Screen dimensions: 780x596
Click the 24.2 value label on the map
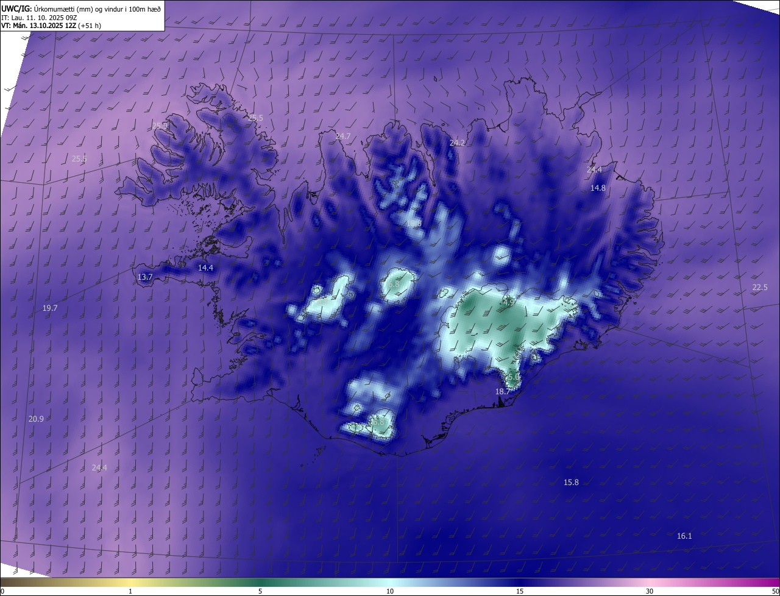pyautogui.click(x=457, y=143)
